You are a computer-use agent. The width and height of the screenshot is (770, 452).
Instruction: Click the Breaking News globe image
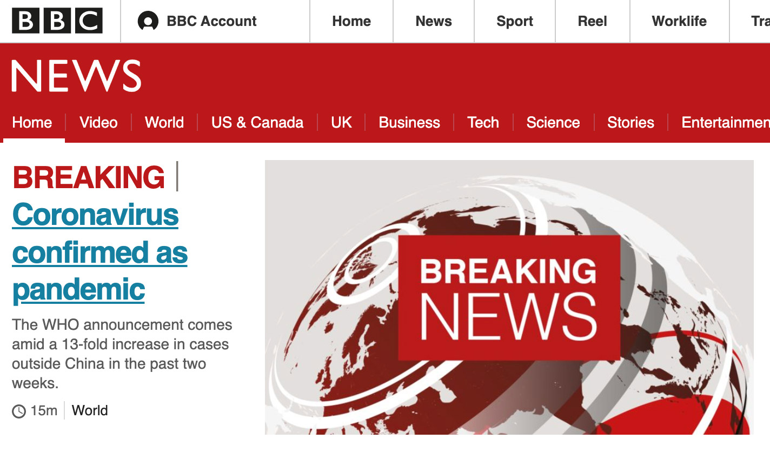pyautogui.click(x=509, y=297)
